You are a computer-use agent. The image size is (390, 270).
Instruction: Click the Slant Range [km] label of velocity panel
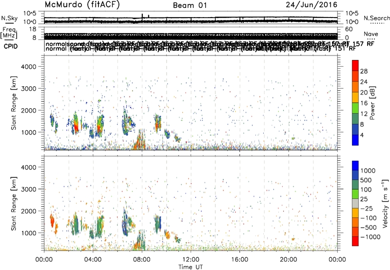(14, 203)
